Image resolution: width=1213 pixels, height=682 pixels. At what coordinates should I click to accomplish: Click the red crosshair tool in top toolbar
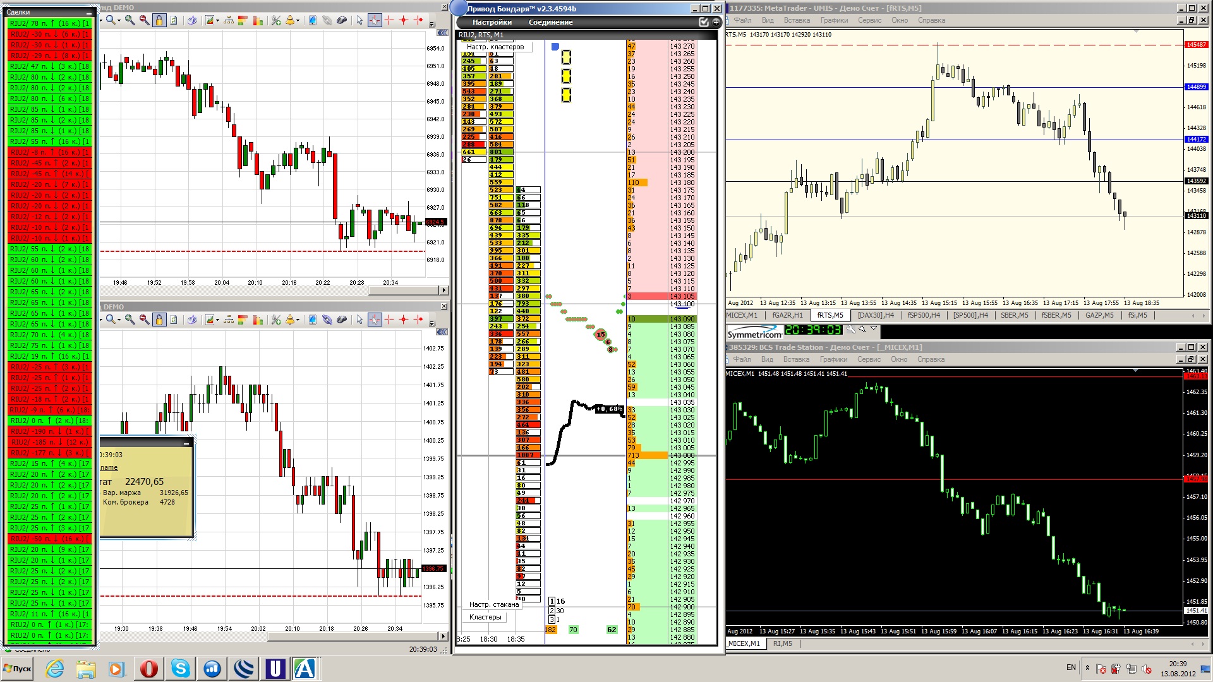click(389, 20)
